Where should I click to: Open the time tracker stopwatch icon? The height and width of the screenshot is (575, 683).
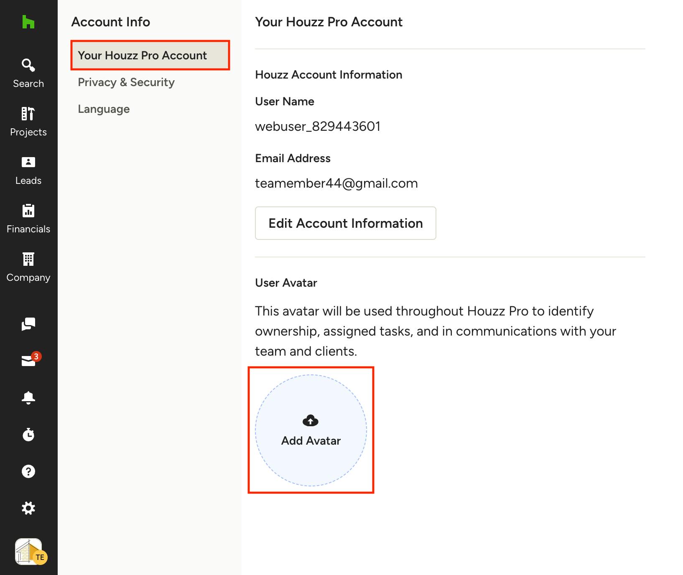click(28, 435)
